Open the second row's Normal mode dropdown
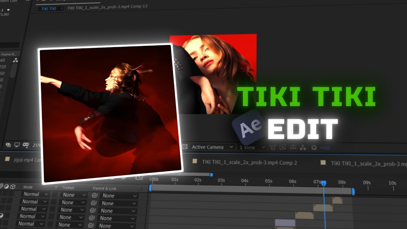Image resolution: width=407 pixels, height=229 pixels. point(35,202)
